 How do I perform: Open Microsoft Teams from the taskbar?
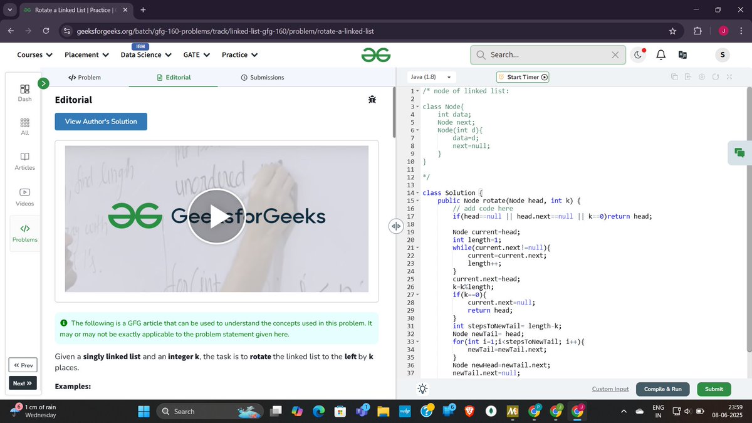click(362, 411)
